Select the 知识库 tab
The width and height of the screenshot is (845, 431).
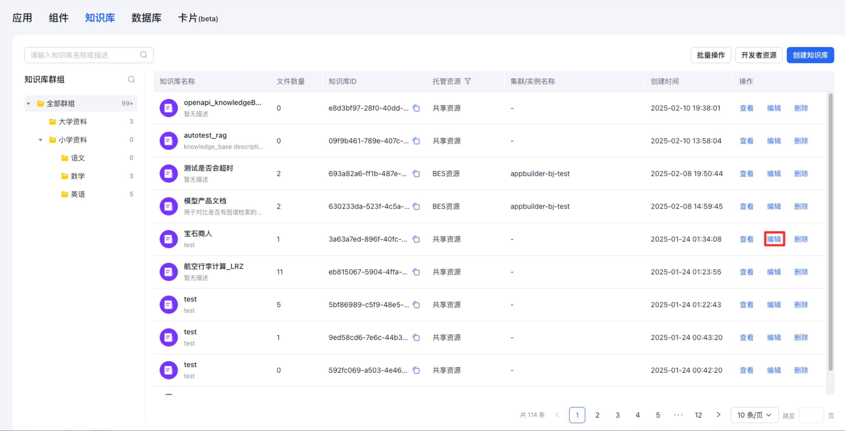coord(100,18)
